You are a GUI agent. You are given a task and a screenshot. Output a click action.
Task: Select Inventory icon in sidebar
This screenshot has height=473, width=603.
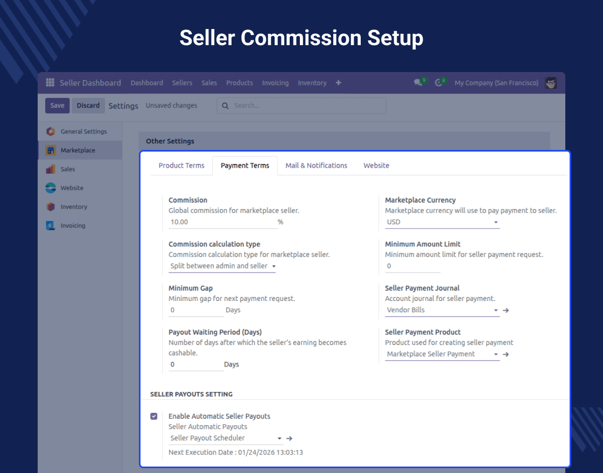pyautogui.click(x=51, y=206)
